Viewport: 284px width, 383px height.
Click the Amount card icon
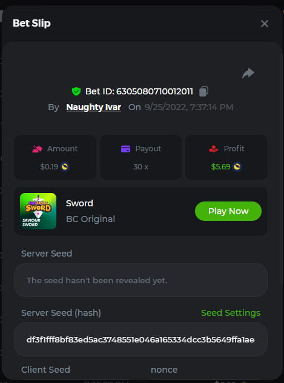click(x=37, y=149)
